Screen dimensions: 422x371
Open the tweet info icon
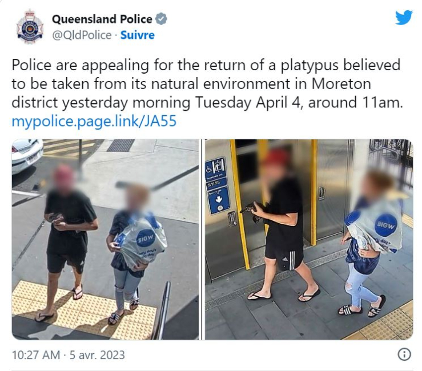[x=404, y=354]
